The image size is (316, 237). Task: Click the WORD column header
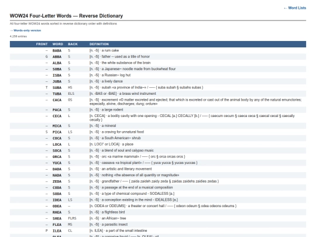(57, 44)
